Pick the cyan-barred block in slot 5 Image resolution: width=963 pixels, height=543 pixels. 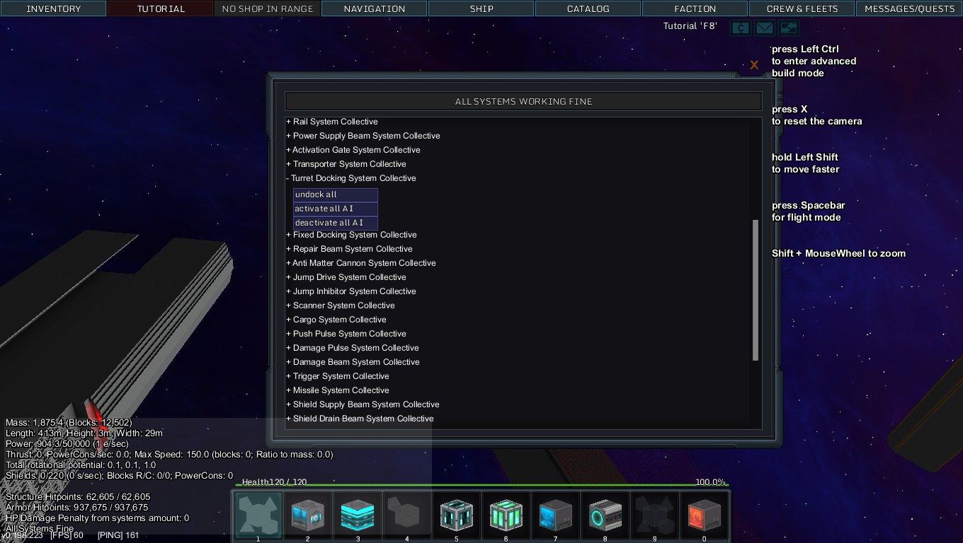coord(457,515)
